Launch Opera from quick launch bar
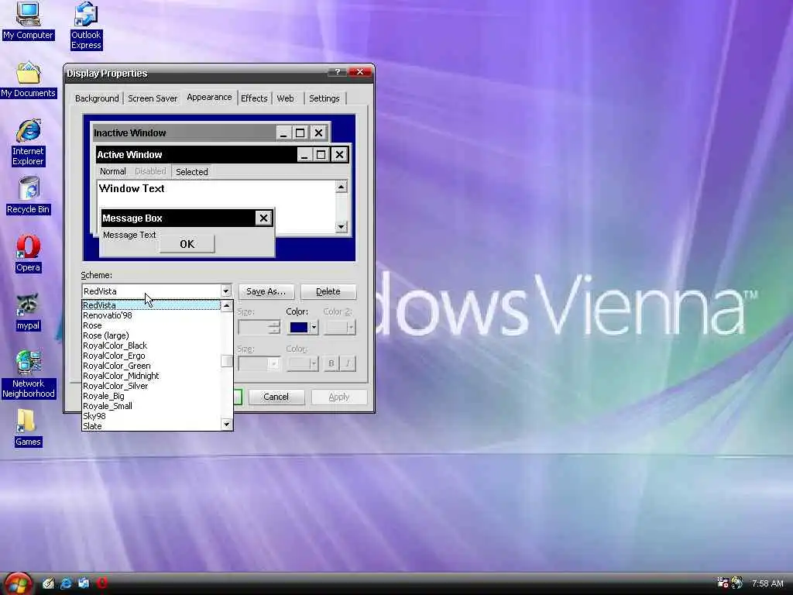Image resolution: width=793 pixels, height=595 pixels. [x=102, y=583]
